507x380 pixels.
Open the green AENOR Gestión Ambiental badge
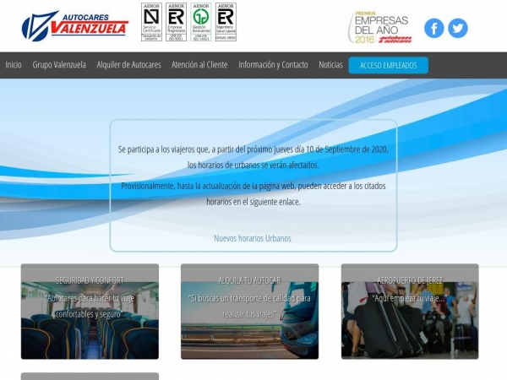click(201, 22)
